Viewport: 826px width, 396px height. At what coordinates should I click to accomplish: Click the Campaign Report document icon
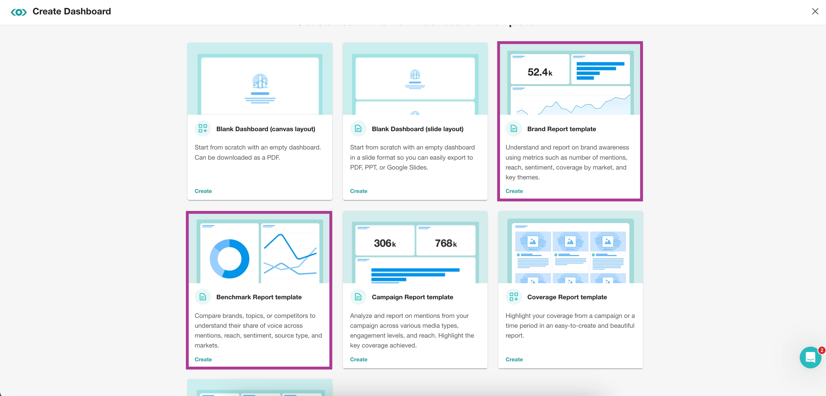(358, 297)
